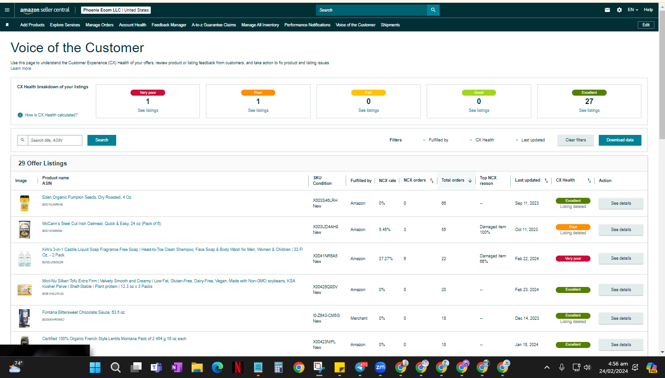Click the info icon beside How is CX Health calculated

coord(20,115)
